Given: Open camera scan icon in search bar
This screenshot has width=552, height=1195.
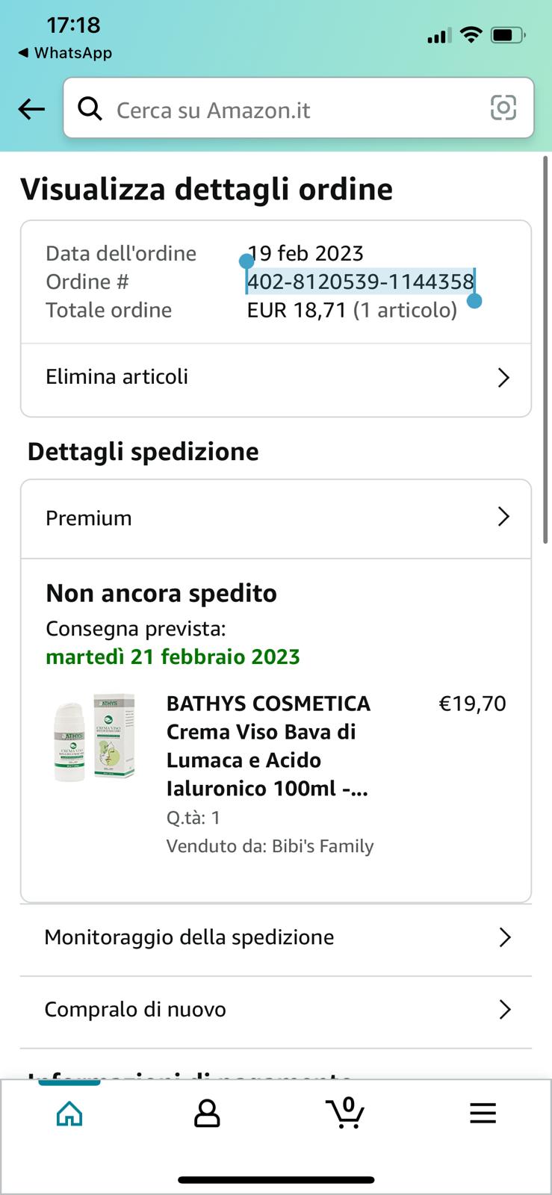Looking at the screenshot, I should coord(503,108).
